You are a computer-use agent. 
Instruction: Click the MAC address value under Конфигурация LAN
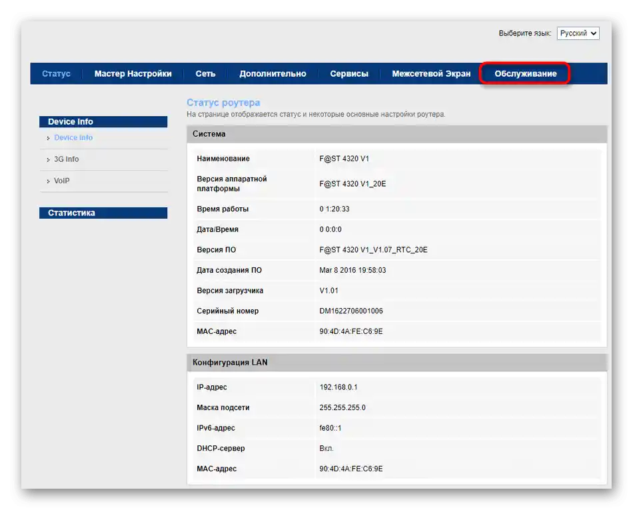point(350,469)
